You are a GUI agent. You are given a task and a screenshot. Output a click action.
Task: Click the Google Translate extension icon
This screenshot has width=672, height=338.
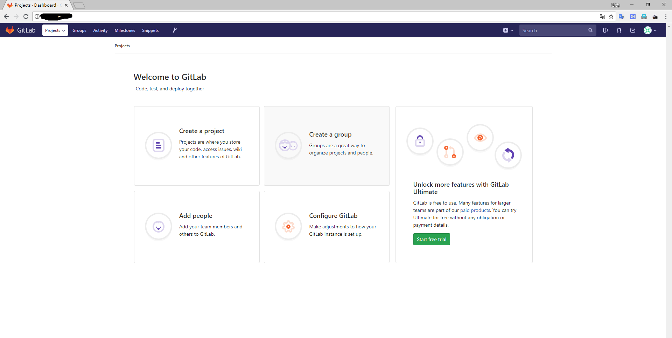coord(622,16)
